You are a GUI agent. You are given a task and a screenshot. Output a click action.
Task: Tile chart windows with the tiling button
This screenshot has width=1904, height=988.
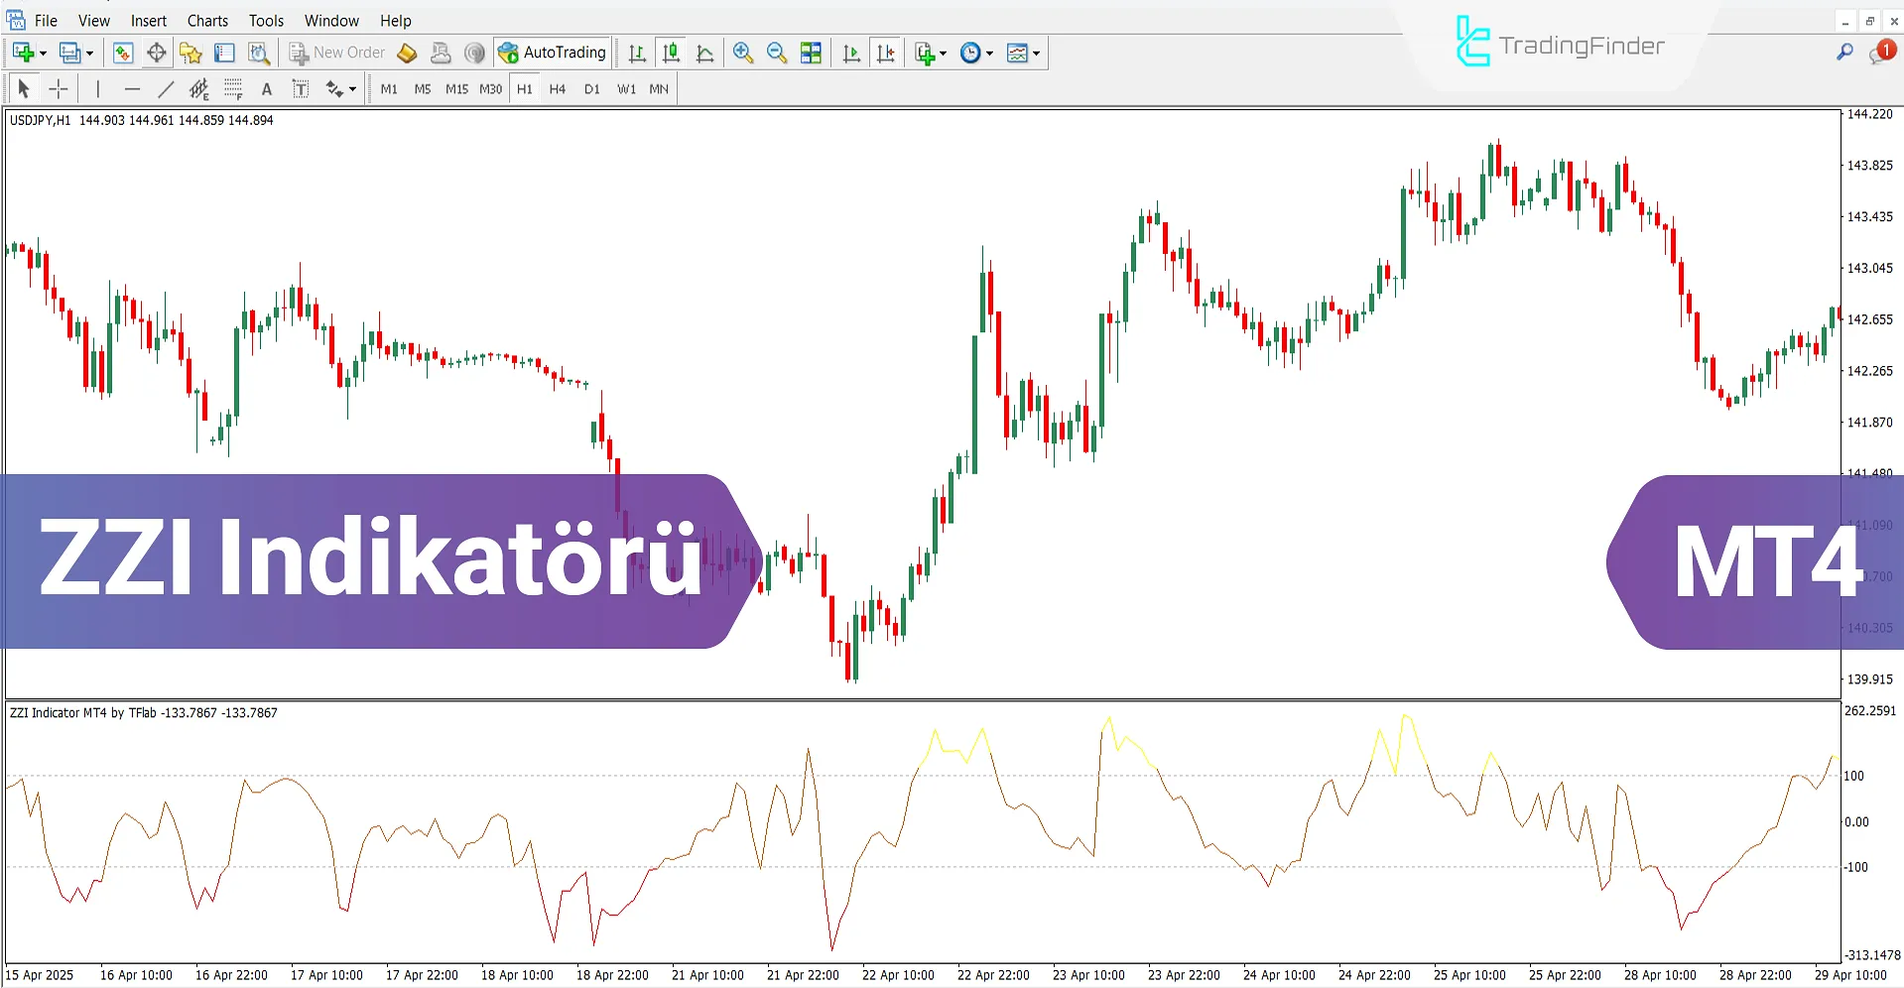811,52
